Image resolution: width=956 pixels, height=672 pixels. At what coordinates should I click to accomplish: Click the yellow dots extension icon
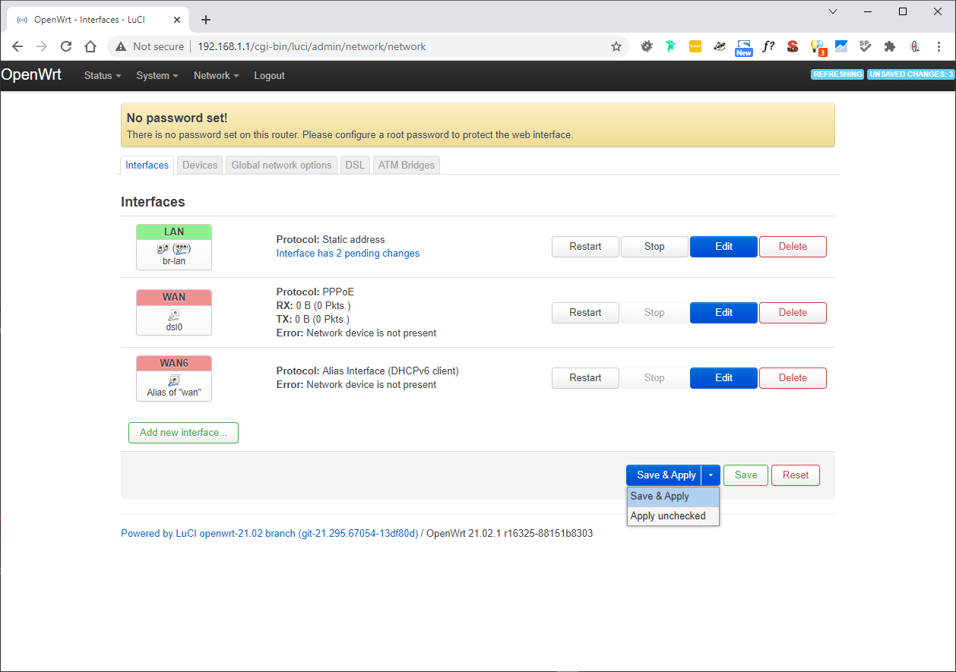695,46
